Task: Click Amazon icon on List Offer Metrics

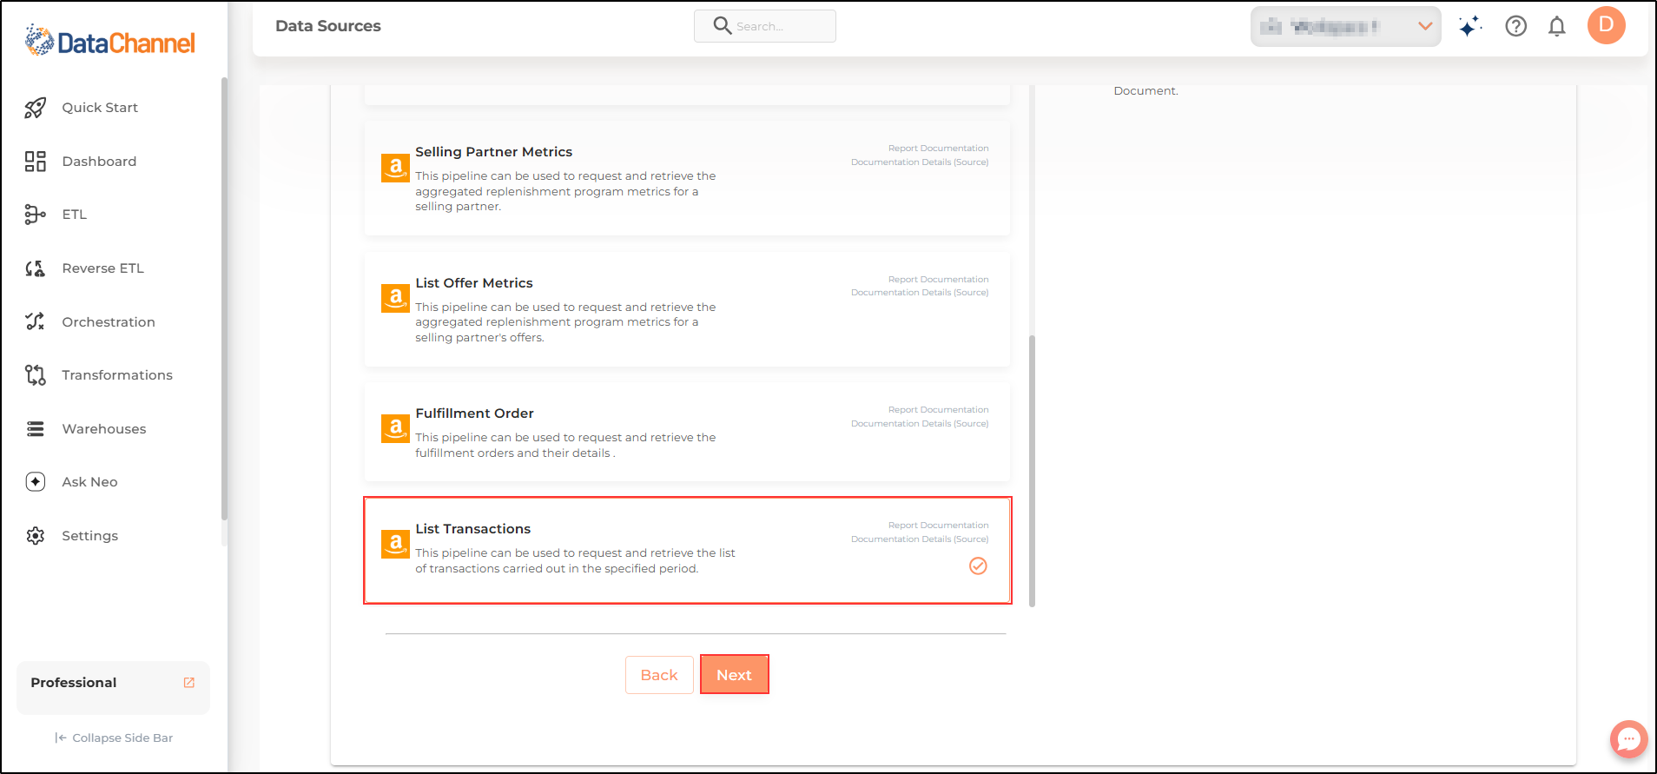Action: [395, 299]
